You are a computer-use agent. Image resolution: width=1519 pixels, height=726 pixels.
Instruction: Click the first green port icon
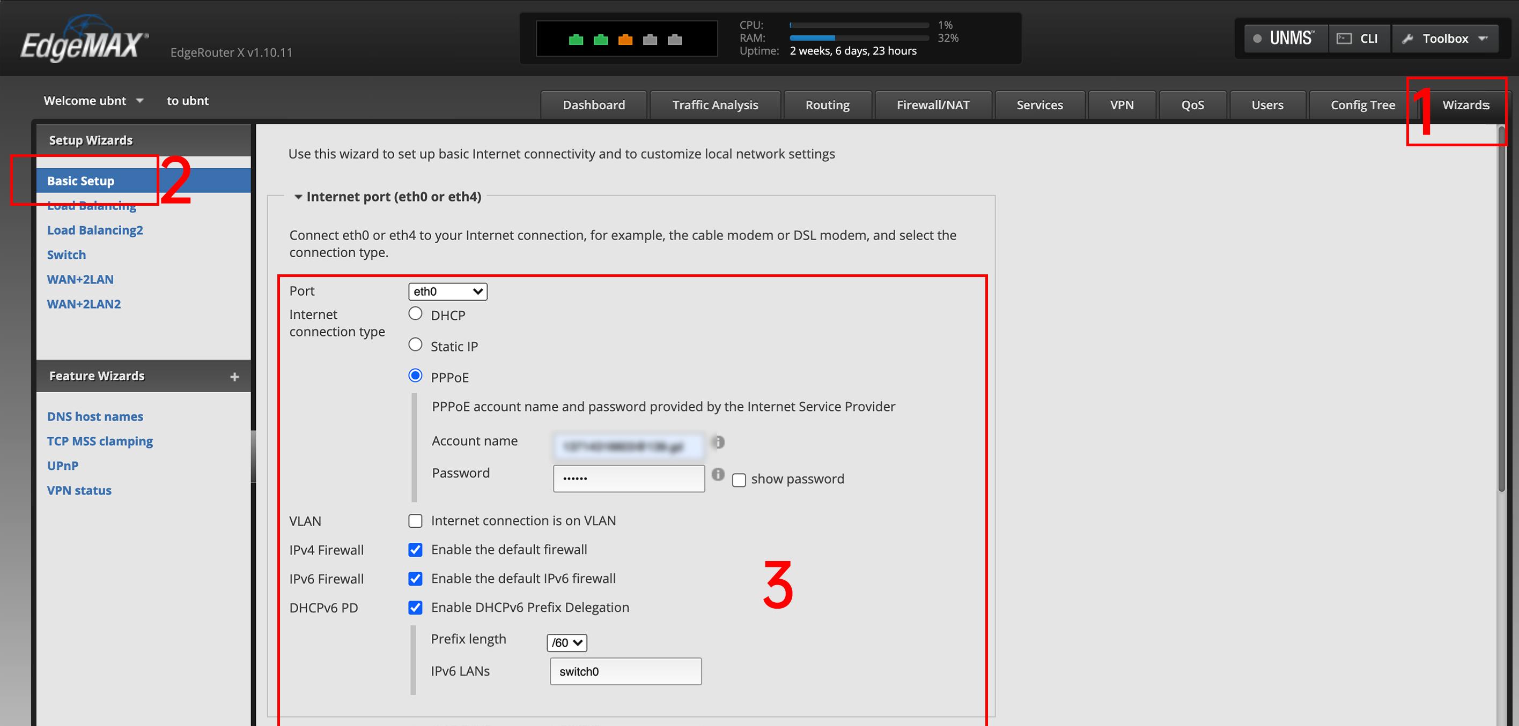(x=576, y=40)
